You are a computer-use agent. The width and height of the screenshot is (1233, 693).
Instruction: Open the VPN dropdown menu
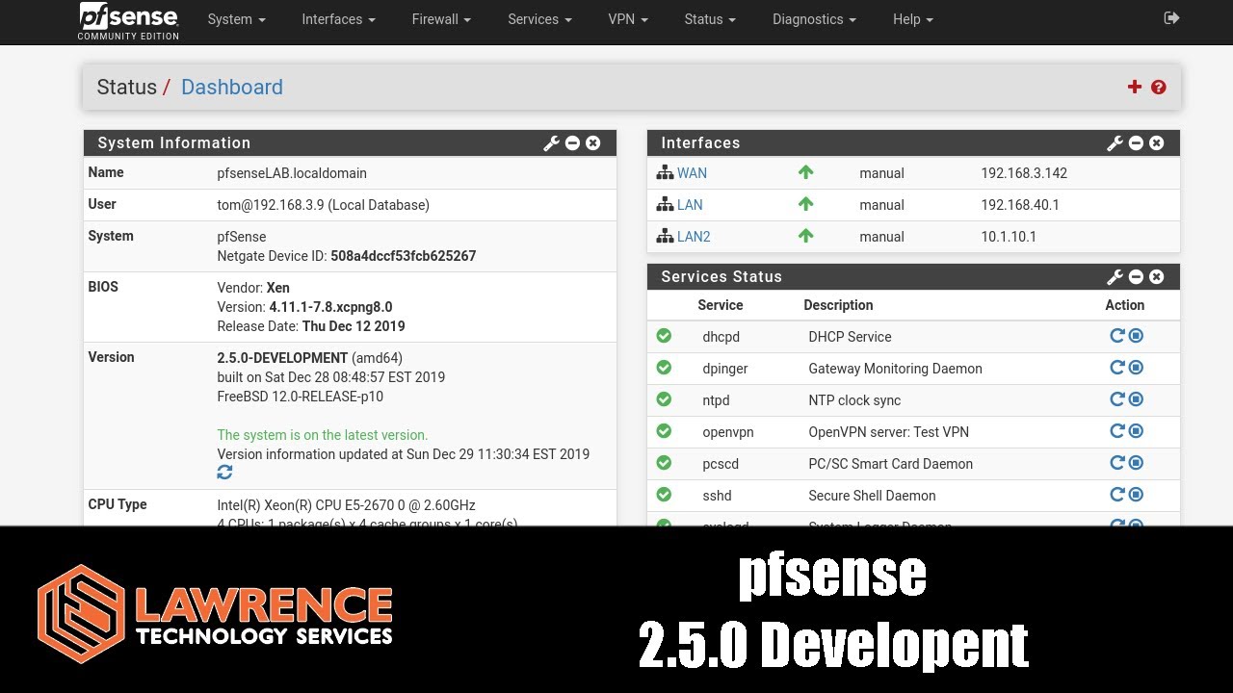(x=628, y=19)
